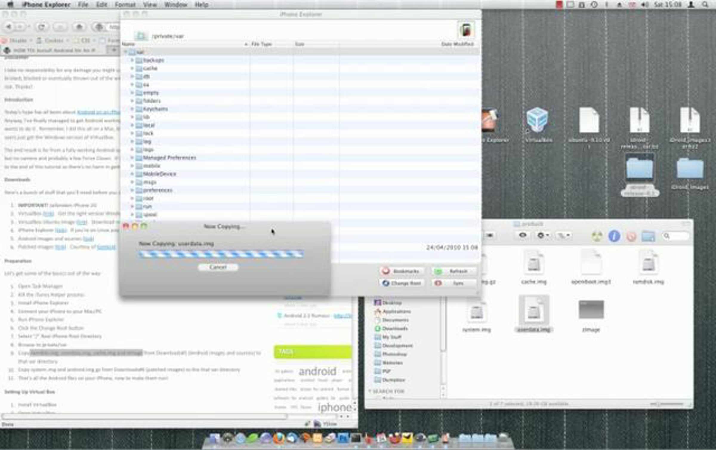Select the VirtualBox icon on the desktop
Image resolution: width=716 pixels, height=450 pixels.
pyautogui.click(x=538, y=125)
